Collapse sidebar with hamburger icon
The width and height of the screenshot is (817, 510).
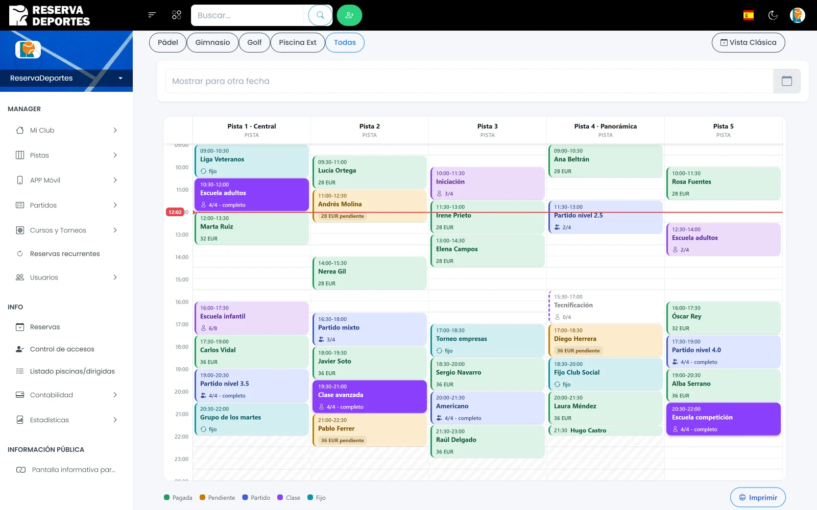pyautogui.click(x=152, y=15)
